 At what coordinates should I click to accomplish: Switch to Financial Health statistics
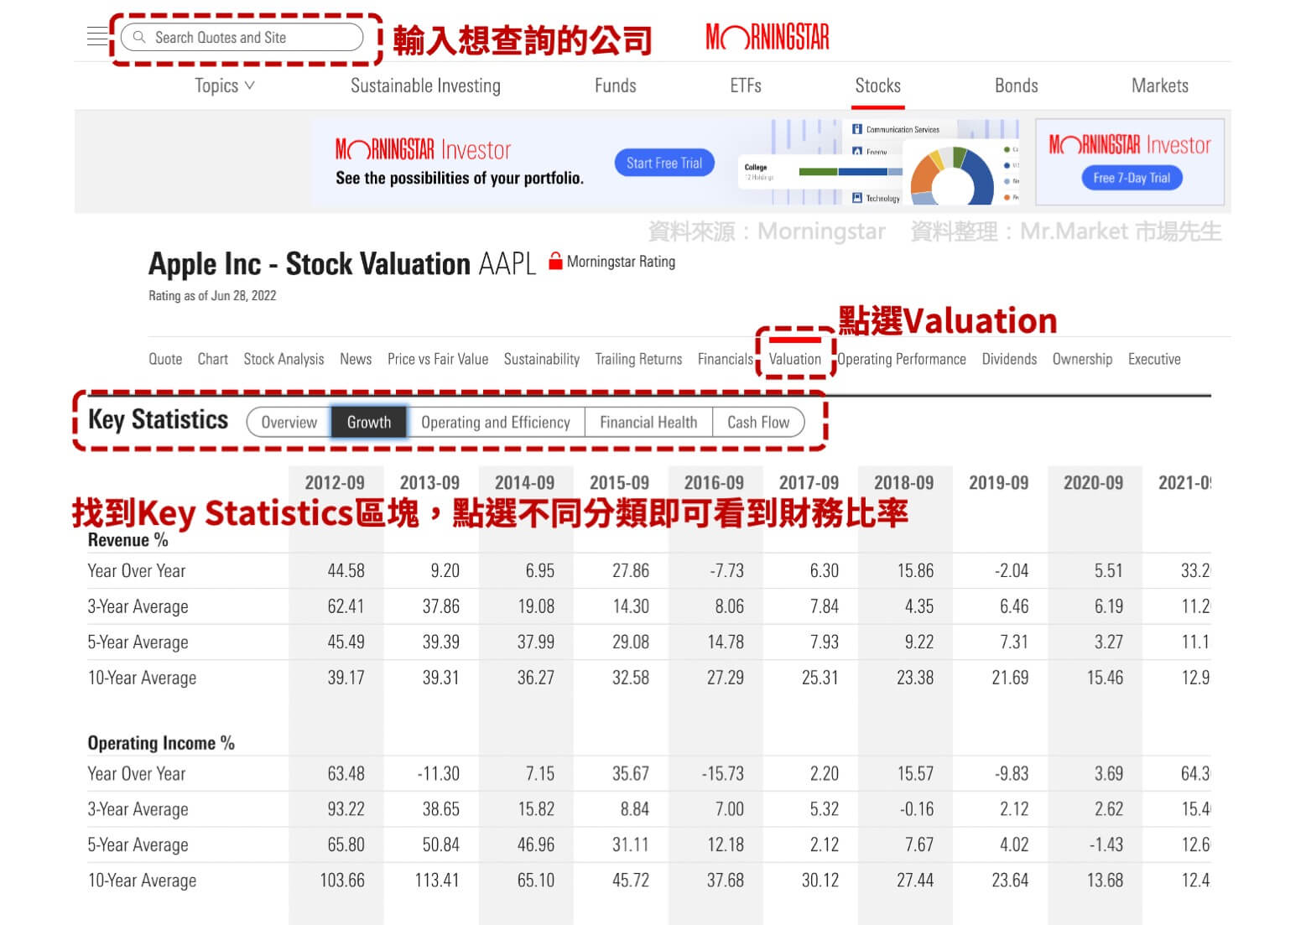(x=648, y=422)
